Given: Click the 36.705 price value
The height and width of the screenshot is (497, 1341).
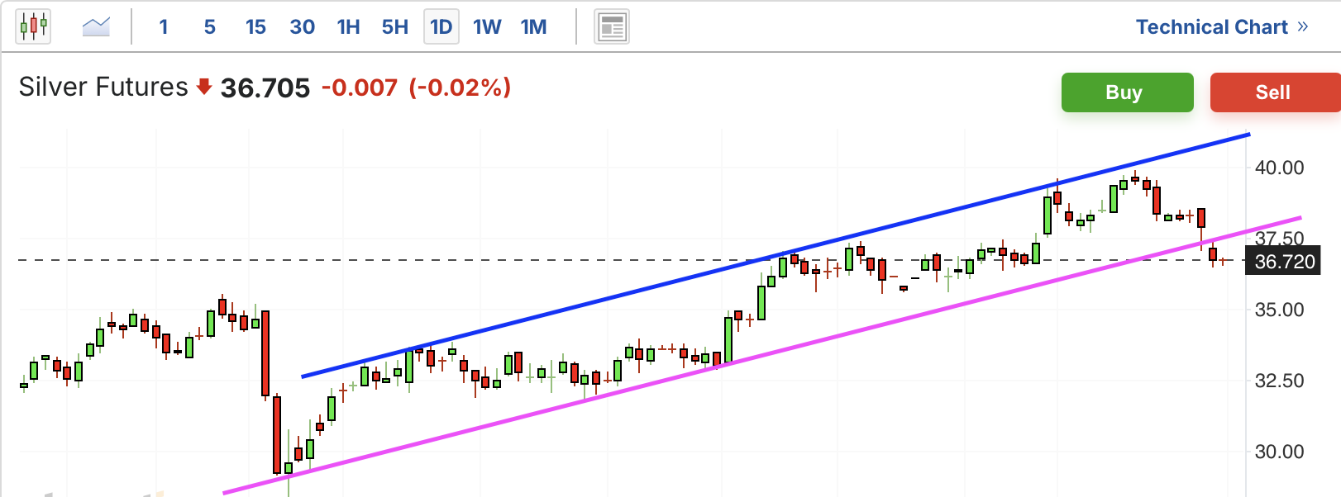Looking at the screenshot, I should (265, 88).
